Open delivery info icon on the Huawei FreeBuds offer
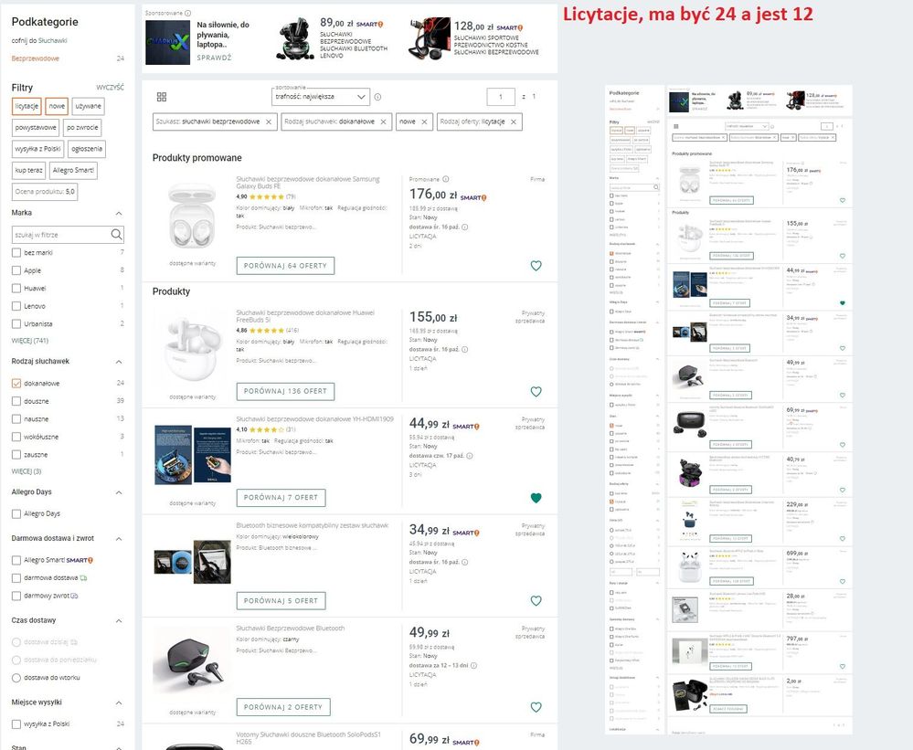This screenshot has height=750, width=913. click(464, 349)
